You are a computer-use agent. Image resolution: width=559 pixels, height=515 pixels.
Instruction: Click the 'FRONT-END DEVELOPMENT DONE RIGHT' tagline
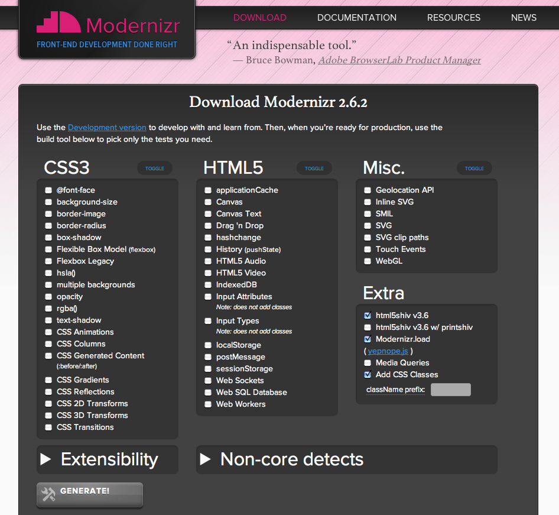pyautogui.click(x=106, y=44)
